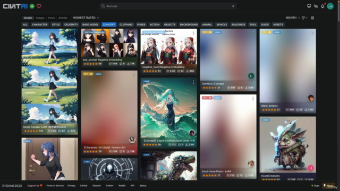This screenshot has height=191, width=340.
Task: Toggle the crossed-eye content visibility icon
Action: click(316, 6)
